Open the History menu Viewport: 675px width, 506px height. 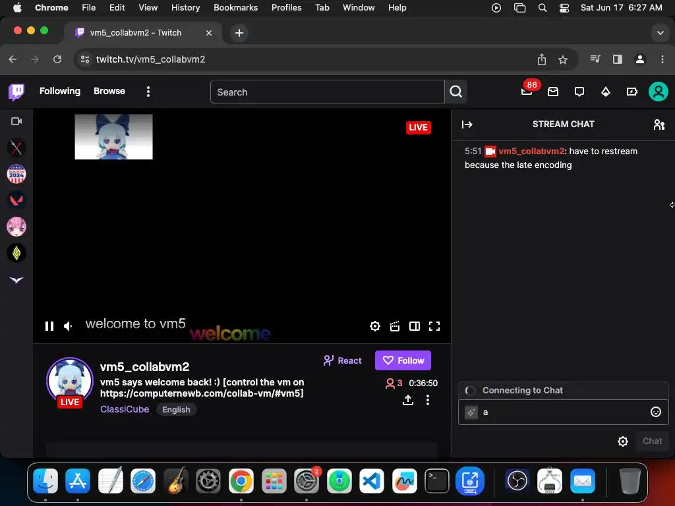185,8
